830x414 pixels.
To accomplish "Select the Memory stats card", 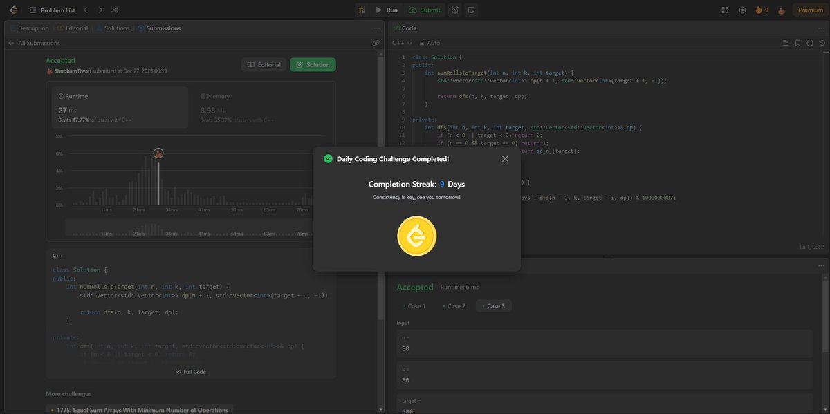I will click(262, 107).
